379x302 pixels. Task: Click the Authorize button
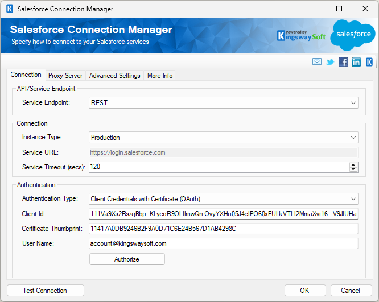127,259
